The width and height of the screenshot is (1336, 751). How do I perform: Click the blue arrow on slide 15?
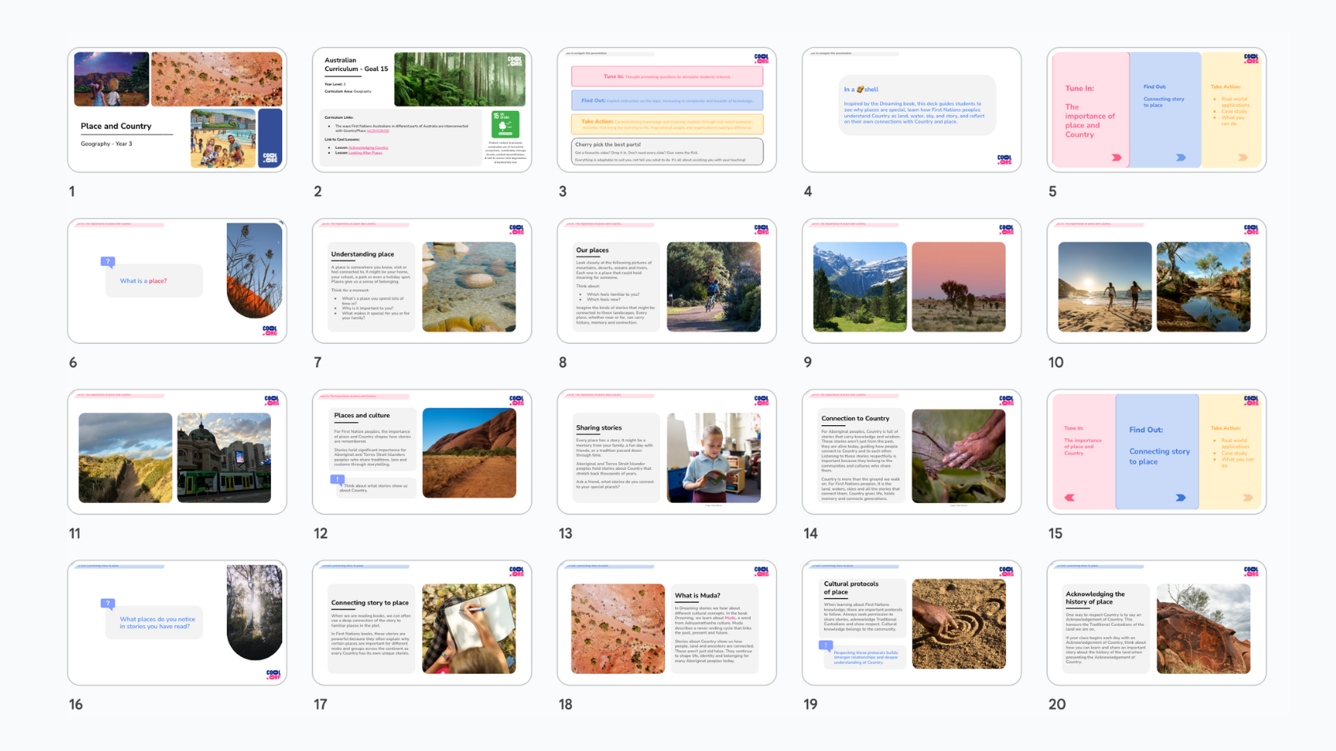click(1181, 498)
